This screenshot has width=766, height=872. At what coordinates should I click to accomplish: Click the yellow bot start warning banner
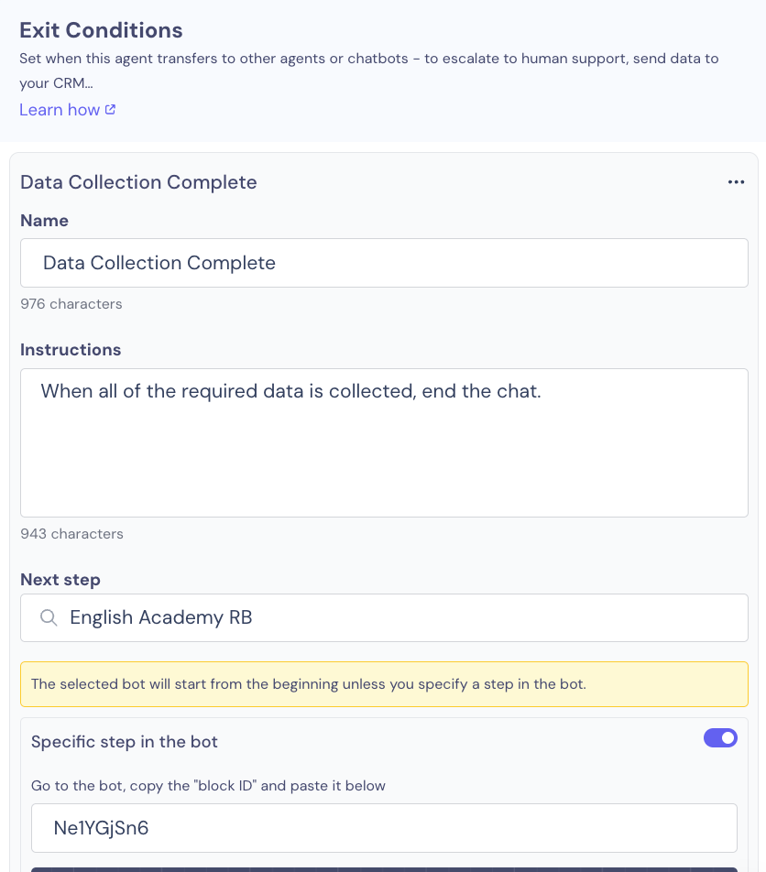[385, 684]
